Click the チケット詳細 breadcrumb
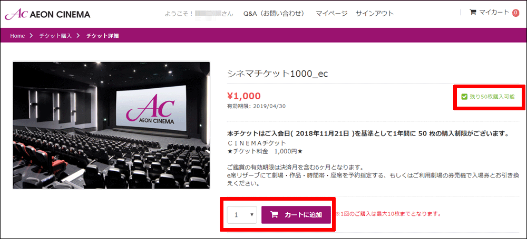Image resolution: width=527 pixels, height=239 pixels. click(103, 36)
